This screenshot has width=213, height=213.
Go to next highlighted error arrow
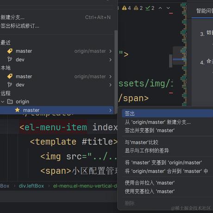(168, 8)
